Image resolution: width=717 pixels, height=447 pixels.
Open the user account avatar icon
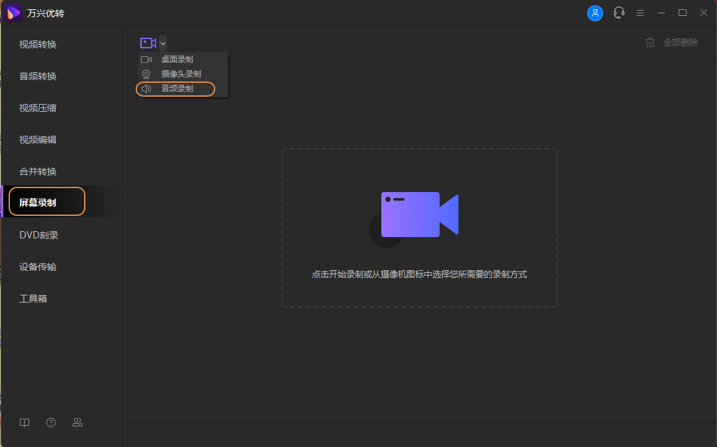[x=595, y=13]
